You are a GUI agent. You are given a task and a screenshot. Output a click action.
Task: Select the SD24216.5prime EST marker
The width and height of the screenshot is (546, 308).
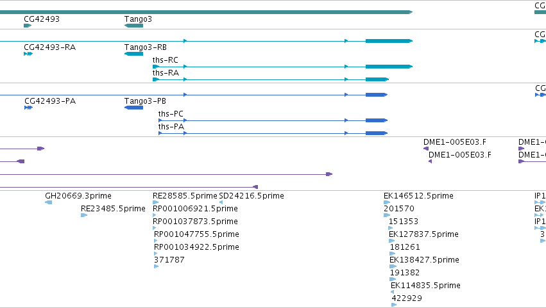tap(221, 203)
